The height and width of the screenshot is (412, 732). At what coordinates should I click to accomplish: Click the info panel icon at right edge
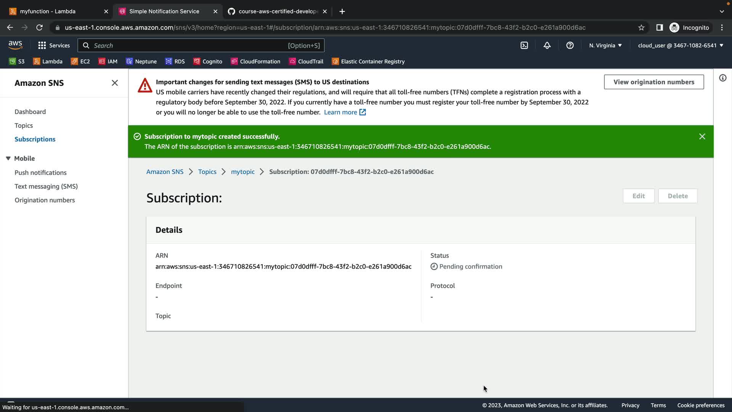click(x=722, y=78)
